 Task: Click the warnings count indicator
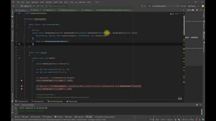[x=172, y=14]
